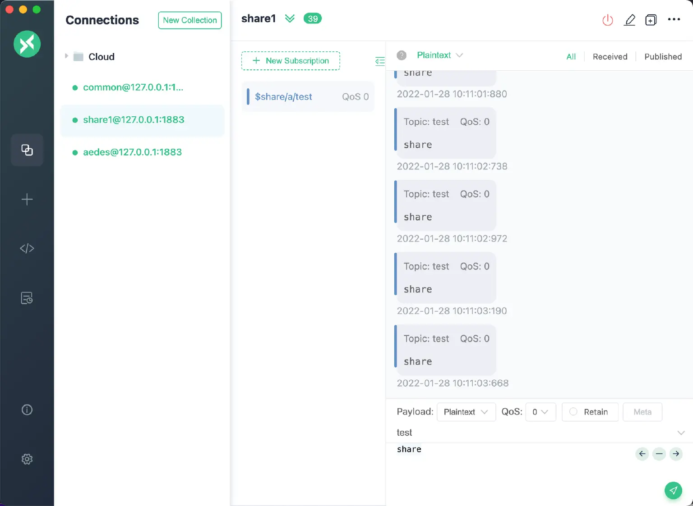
Task: Click the plus new connection sidebar icon
Action: click(27, 199)
